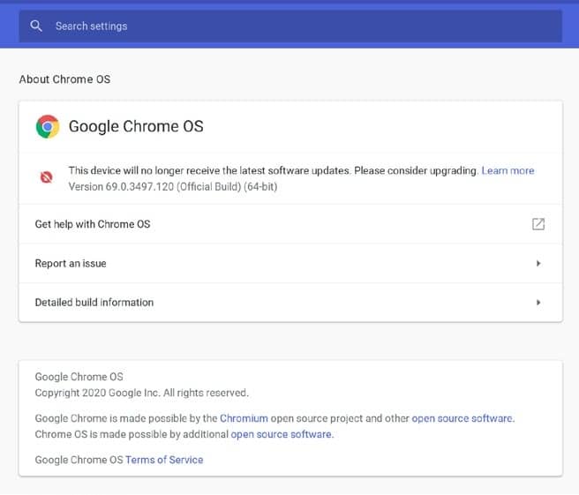Select the Report an issue row
Viewport: 579px width, 495px height.
[x=290, y=263]
